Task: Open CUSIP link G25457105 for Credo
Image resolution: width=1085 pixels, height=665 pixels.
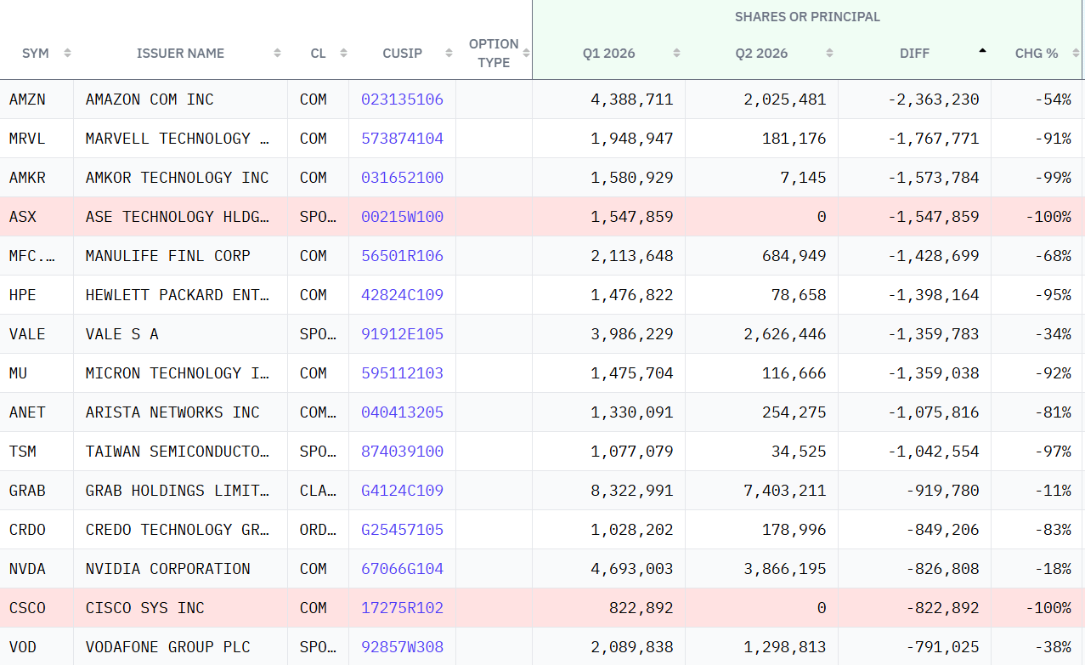Action: (402, 530)
